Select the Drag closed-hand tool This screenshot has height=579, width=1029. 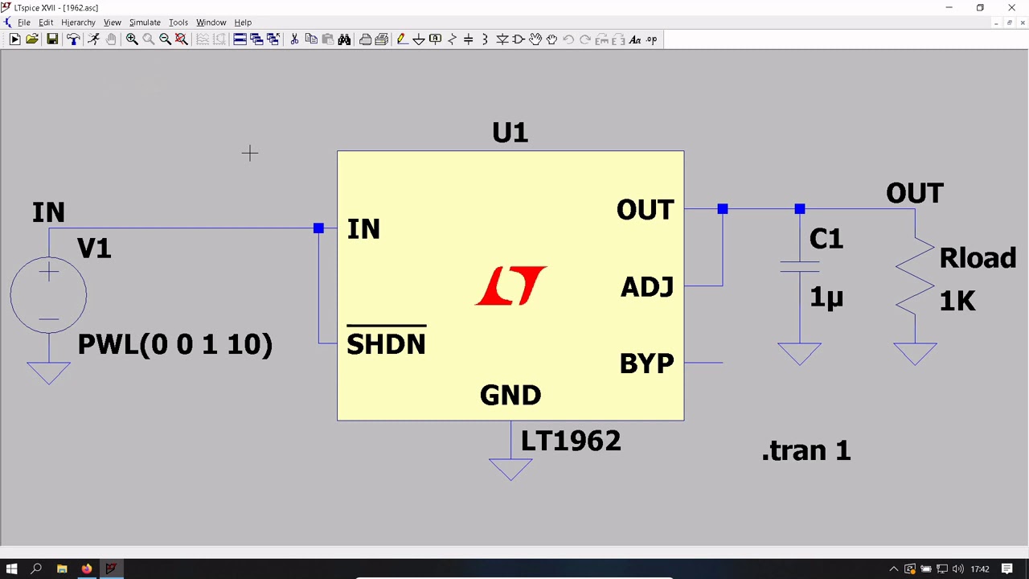point(551,39)
